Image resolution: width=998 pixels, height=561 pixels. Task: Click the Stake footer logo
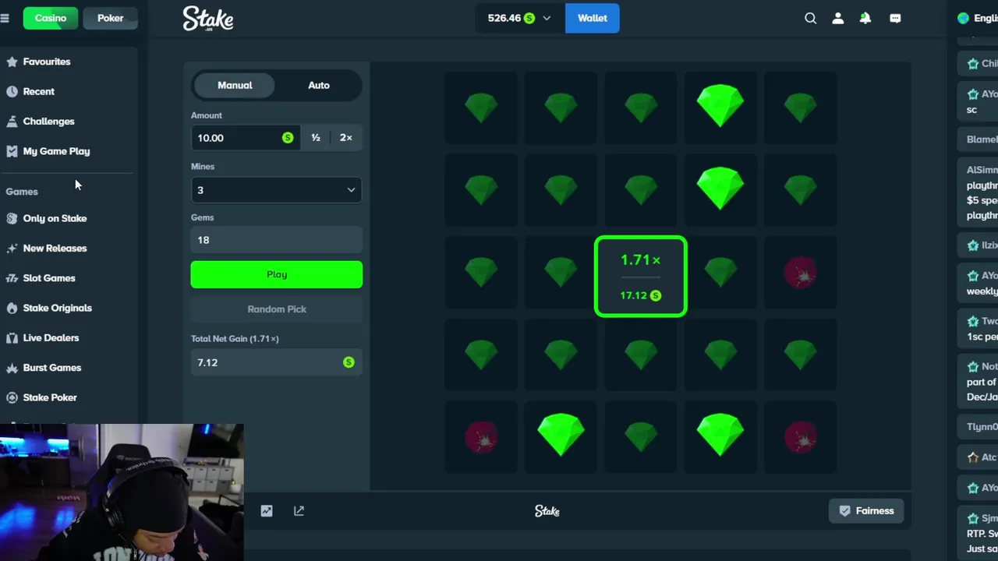547,511
